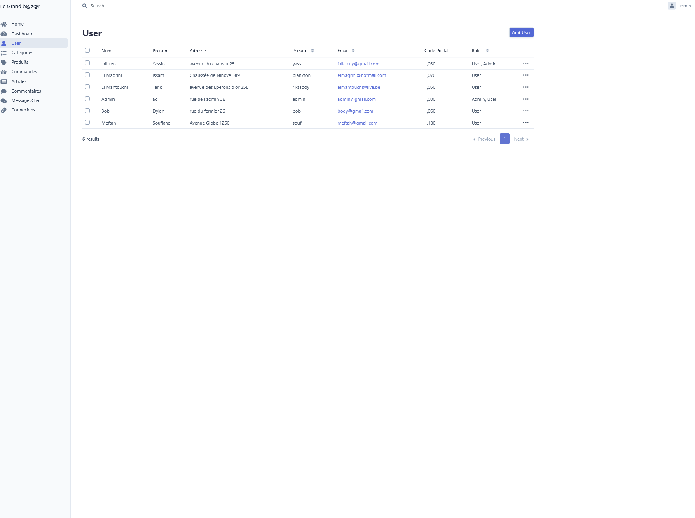Check the box for Admin row
The height and width of the screenshot is (518, 695).
tap(87, 99)
